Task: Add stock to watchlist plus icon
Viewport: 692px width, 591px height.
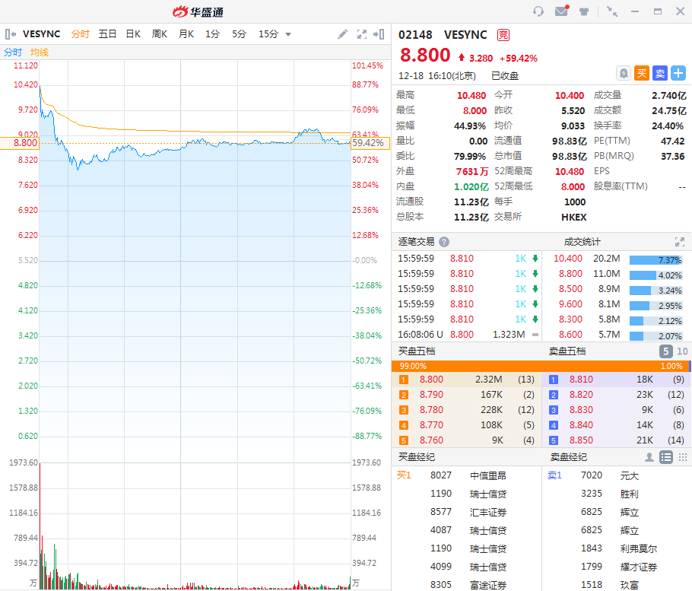Action: click(x=678, y=73)
